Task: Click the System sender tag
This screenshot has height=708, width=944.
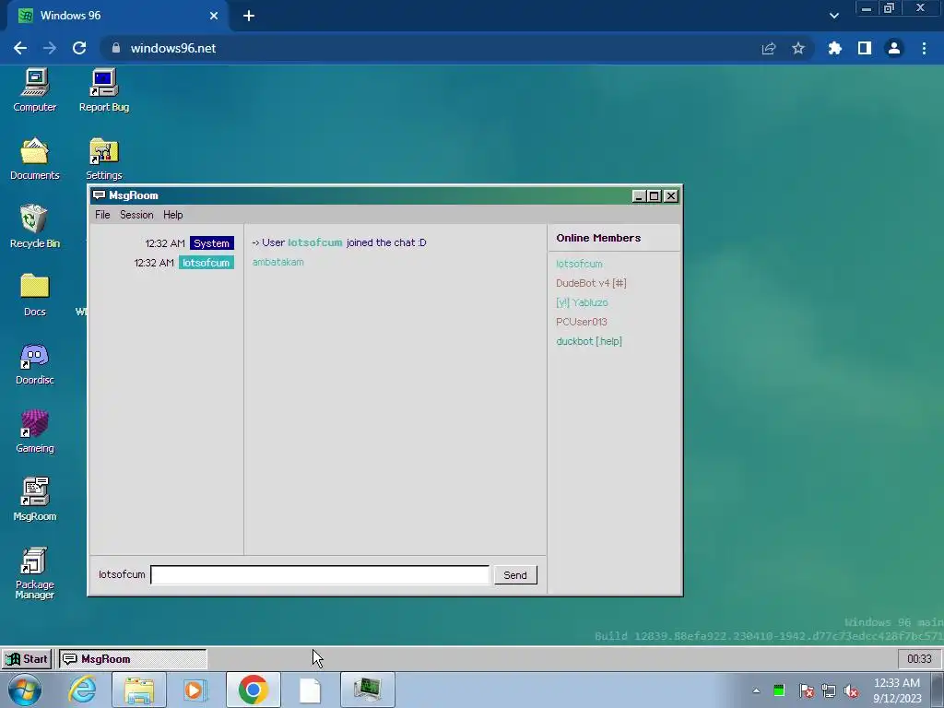Action: pyautogui.click(x=212, y=243)
